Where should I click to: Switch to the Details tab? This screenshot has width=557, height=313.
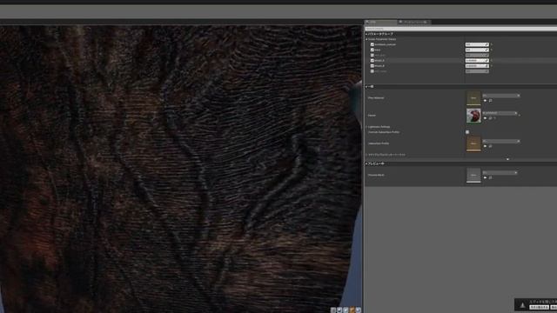click(x=380, y=22)
